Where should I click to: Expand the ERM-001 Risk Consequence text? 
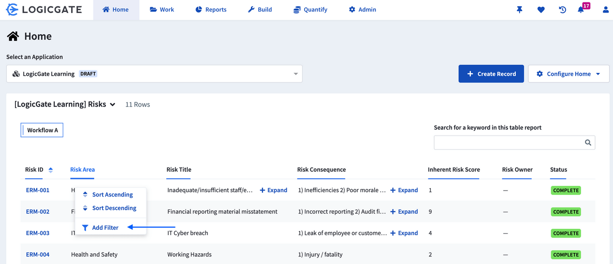pyautogui.click(x=404, y=190)
